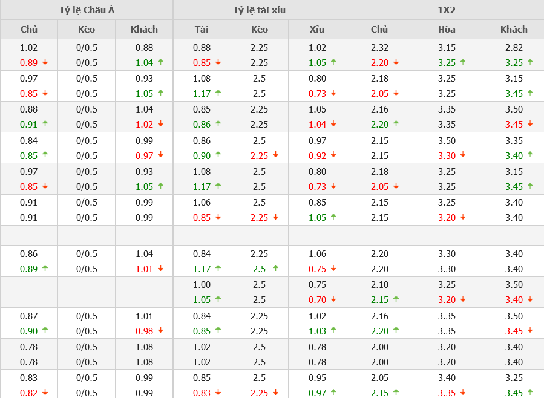This screenshot has width=544, height=398.
Task: Click the red down arrow next to 0.70
Action: pyautogui.click(x=333, y=299)
